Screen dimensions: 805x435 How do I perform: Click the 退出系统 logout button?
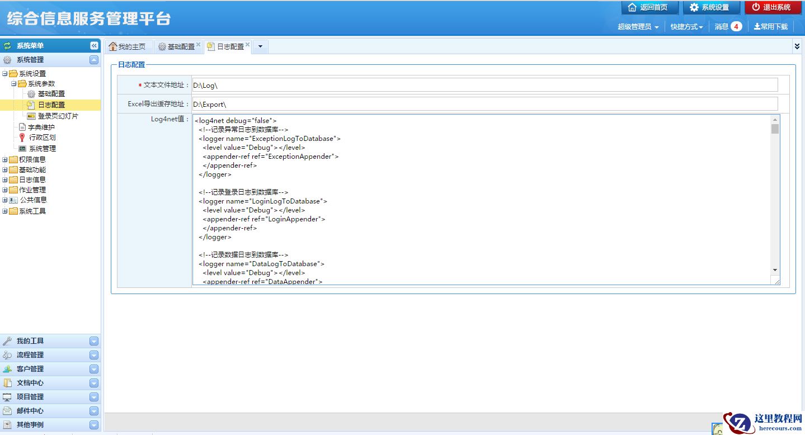(773, 7)
